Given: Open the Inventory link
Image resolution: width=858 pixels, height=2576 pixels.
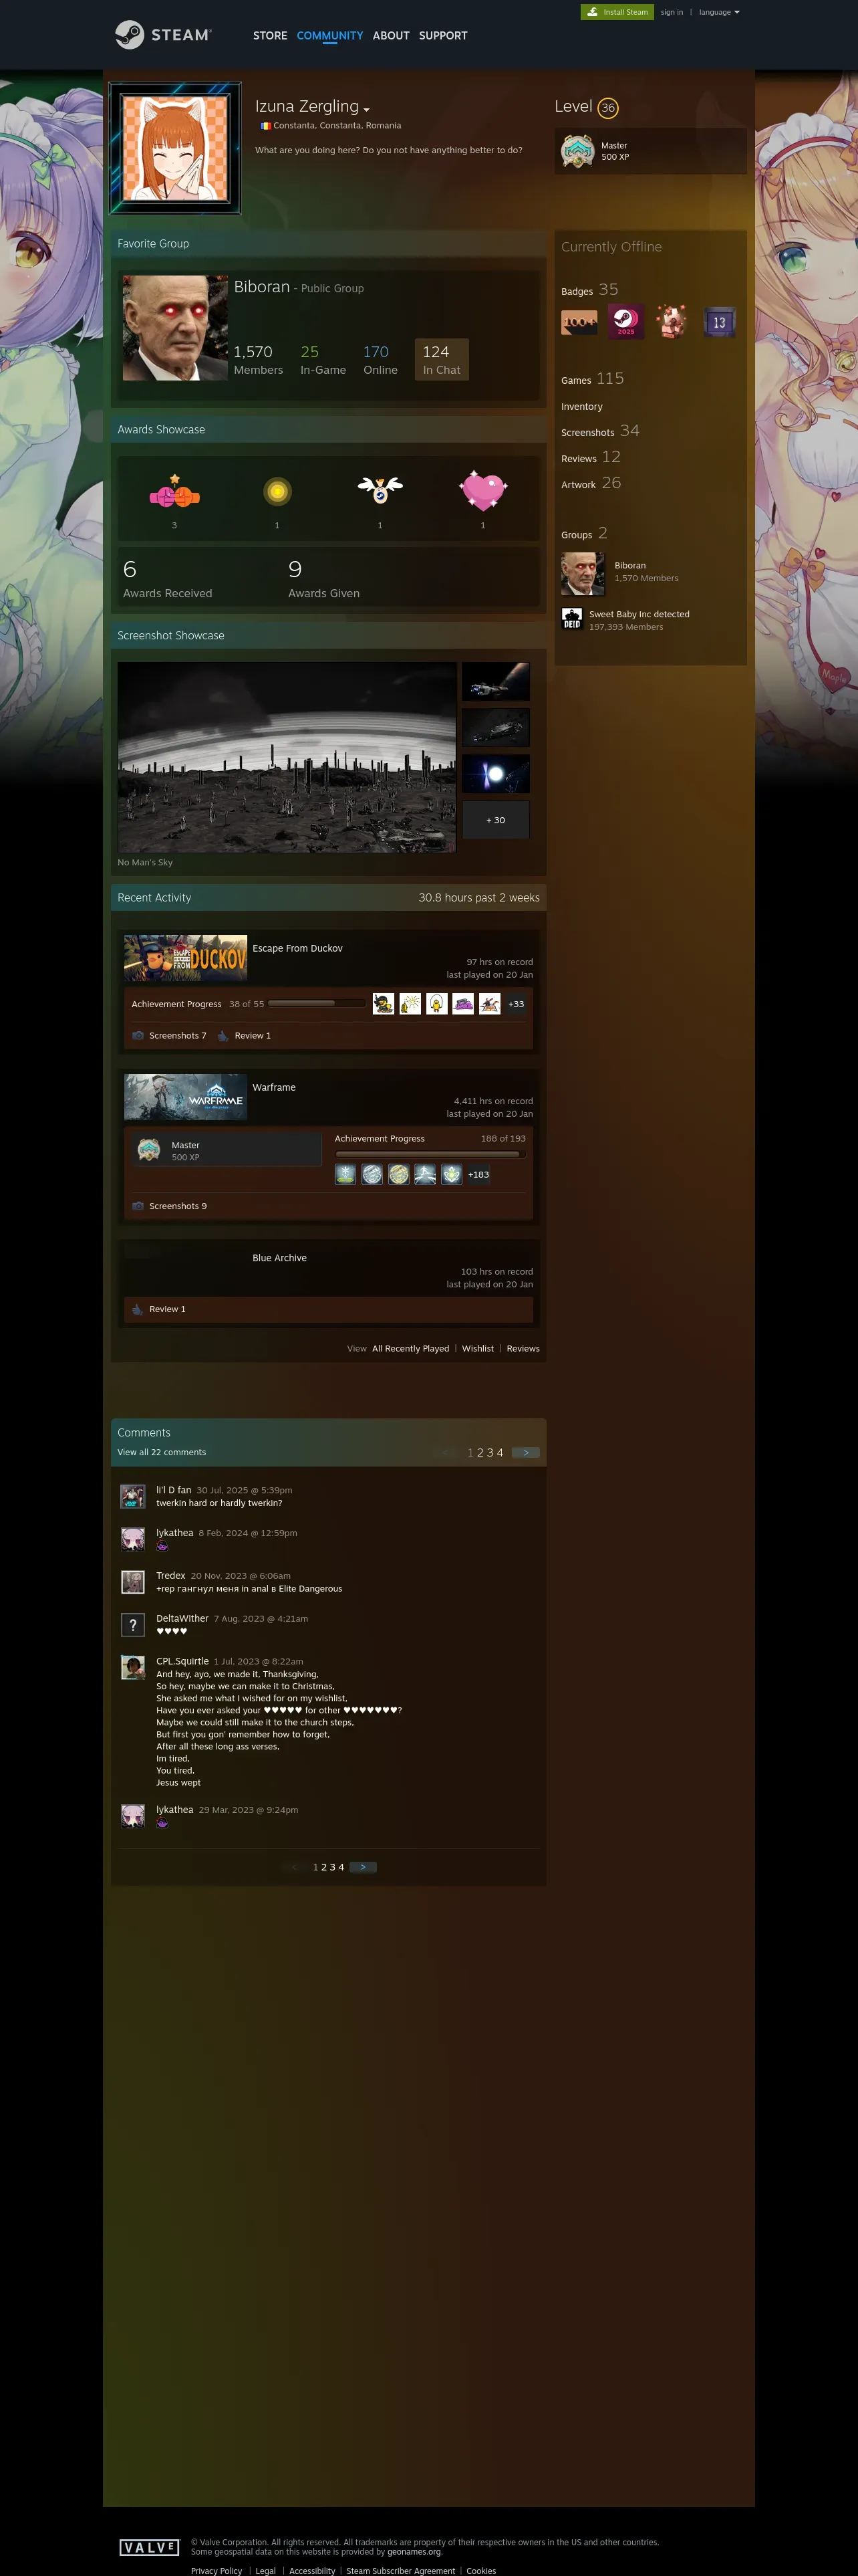Looking at the screenshot, I should coord(581,407).
